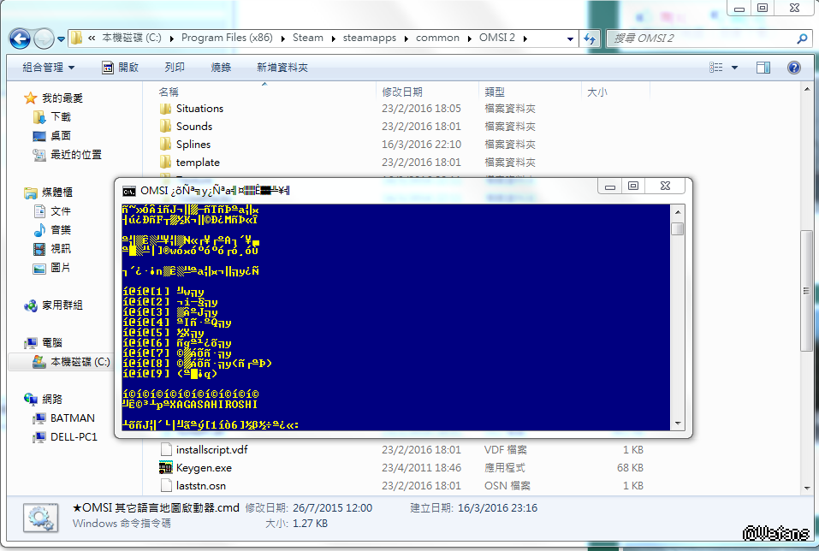Go back with the Explorer back arrow
The image size is (819, 551).
click(20, 39)
